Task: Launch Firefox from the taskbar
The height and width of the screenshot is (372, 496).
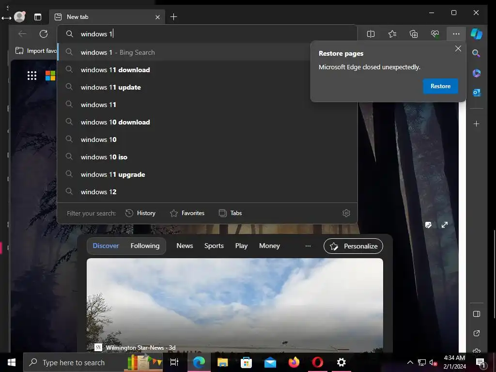Action: 294,362
